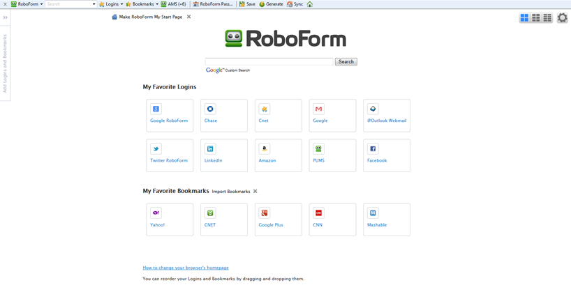
Task: Click the RoboForm logo
Action: pyautogui.click(x=285, y=38)
